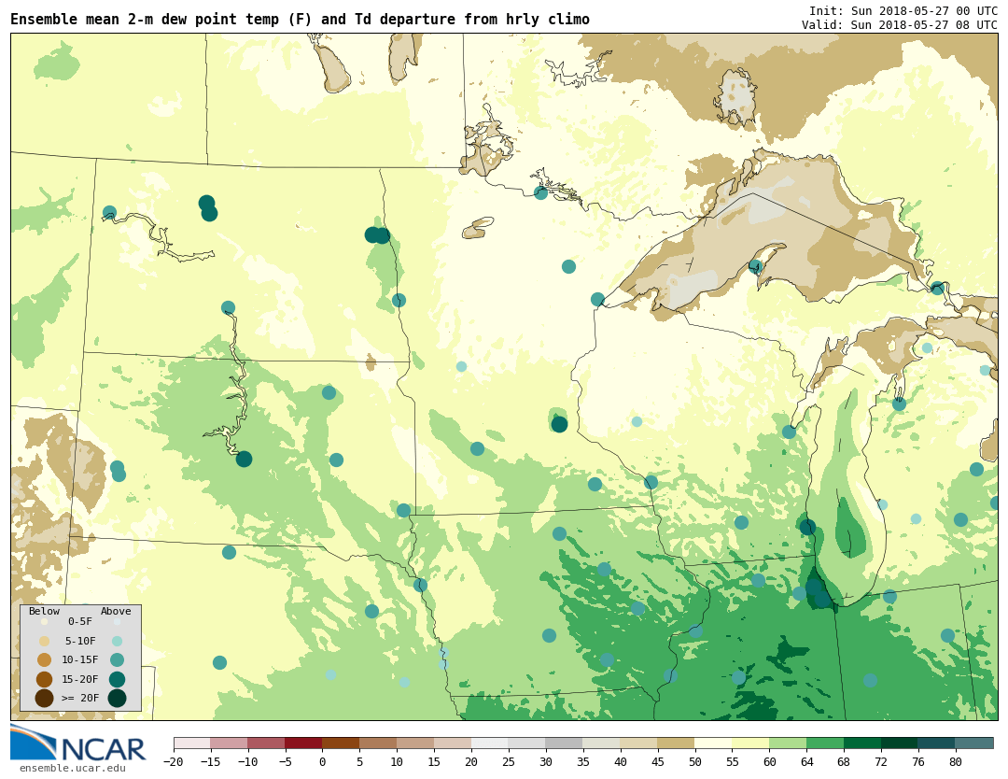Pick the colorbar swatch between 10 and 15
The image size is (1008, 779).
coord(416,744)
